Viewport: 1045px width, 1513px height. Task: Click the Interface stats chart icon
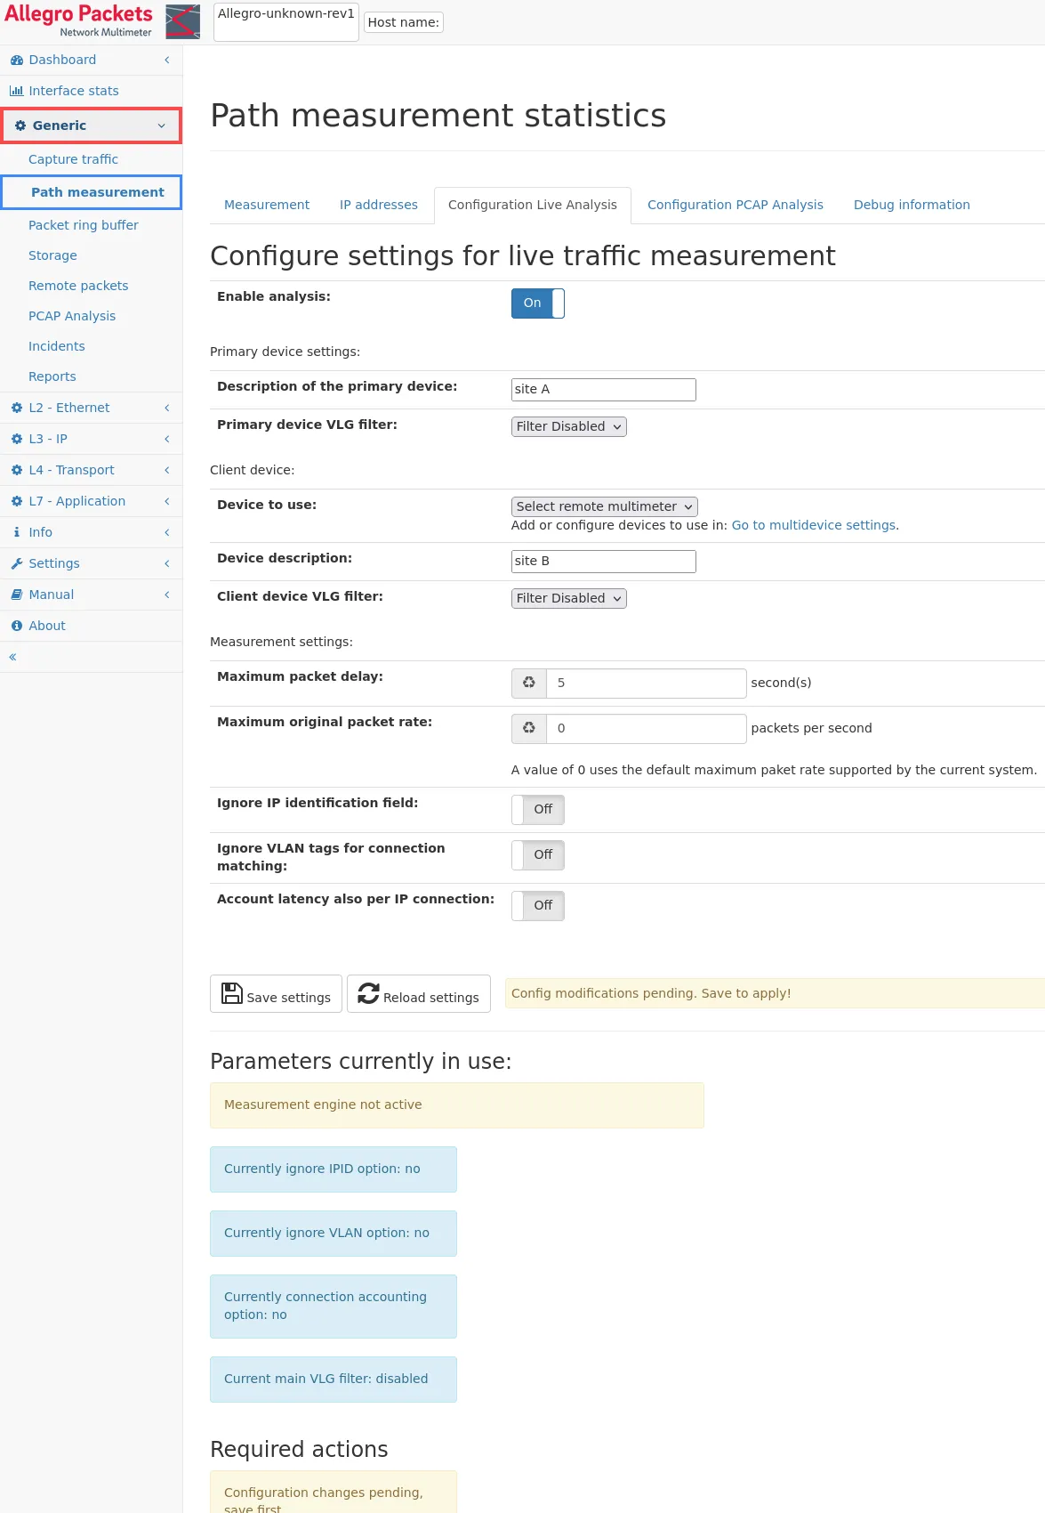pyautogui.click(x=16, y=91)
